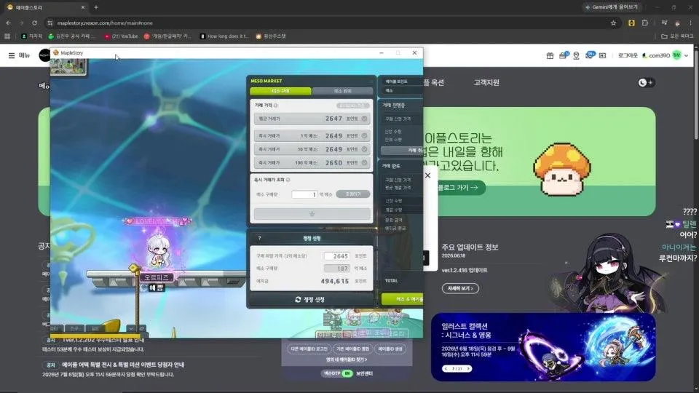Switch to the 메소 판매 tab

click(342, 91)
